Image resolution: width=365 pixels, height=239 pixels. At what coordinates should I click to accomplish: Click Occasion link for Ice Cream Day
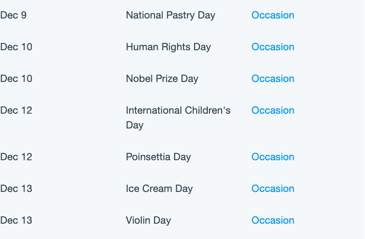273,188
